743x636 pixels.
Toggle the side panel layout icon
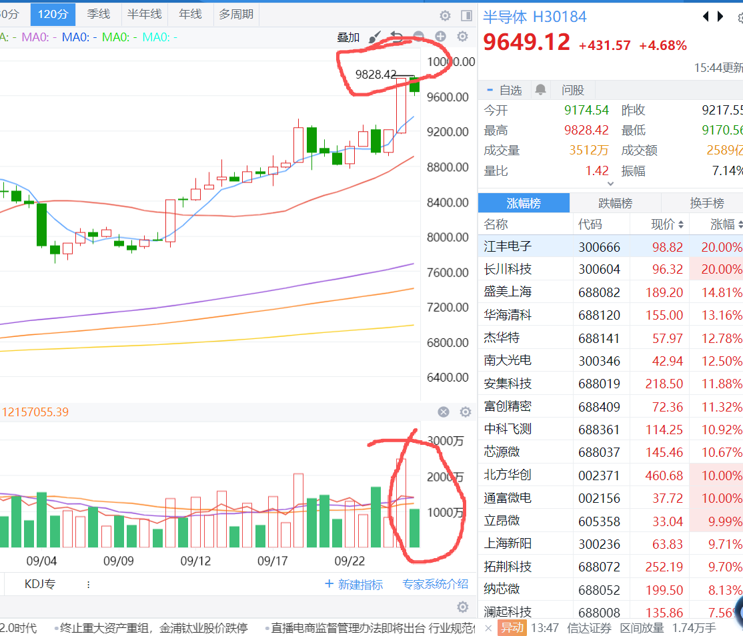[x=466, y=15]
